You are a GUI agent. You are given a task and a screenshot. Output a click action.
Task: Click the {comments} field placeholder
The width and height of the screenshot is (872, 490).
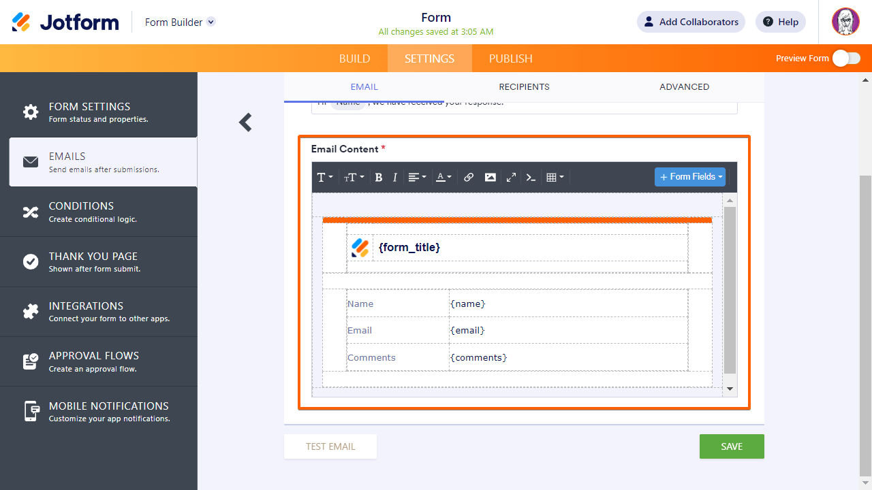click(x=479, y=357)
